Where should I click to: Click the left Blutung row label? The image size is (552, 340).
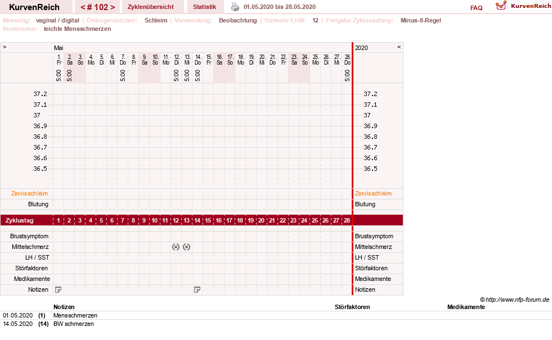pos(38,205)
